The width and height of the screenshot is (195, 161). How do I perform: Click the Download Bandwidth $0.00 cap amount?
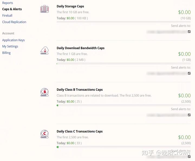pyautogui.click(x=184, y=54)
